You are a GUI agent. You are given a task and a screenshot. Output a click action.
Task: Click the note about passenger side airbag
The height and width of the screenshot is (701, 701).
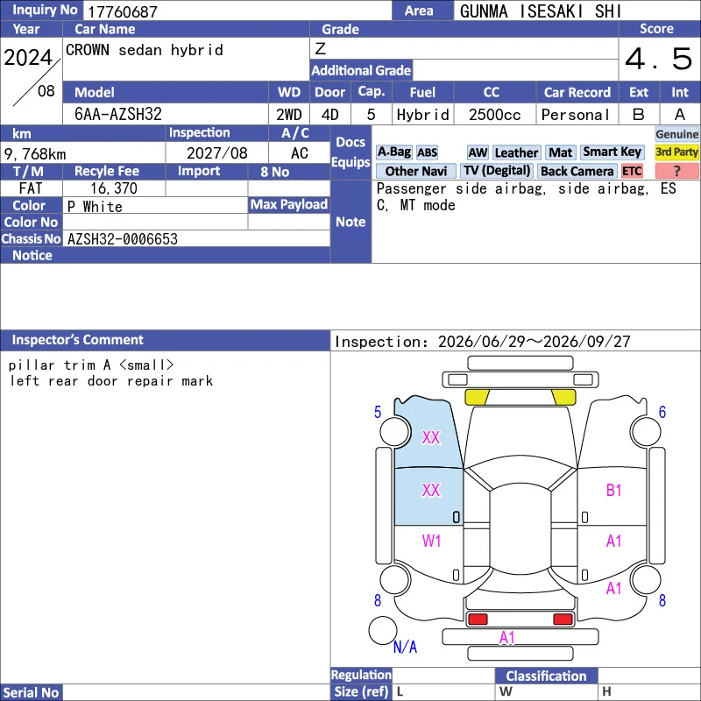tap(527, 196)
